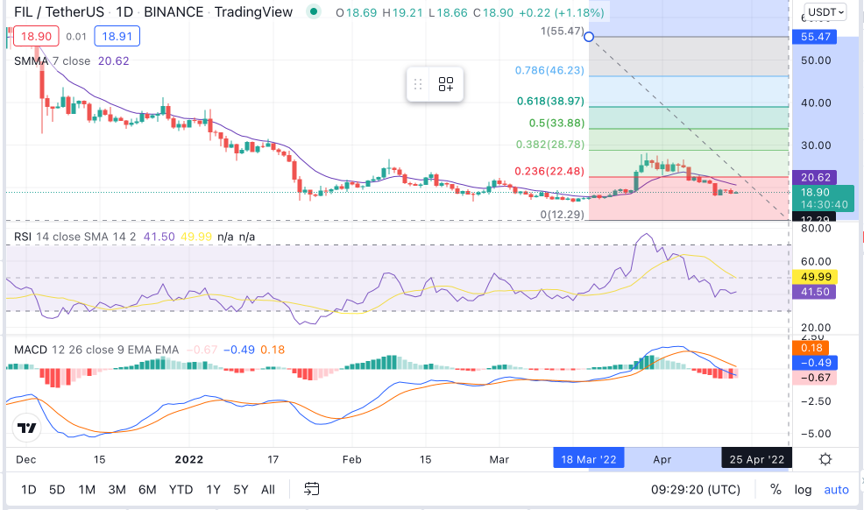Screen dimensions: 864x510
Task: Click the purple 41.50 RSI scale tag
Action: tap(814, 292)
